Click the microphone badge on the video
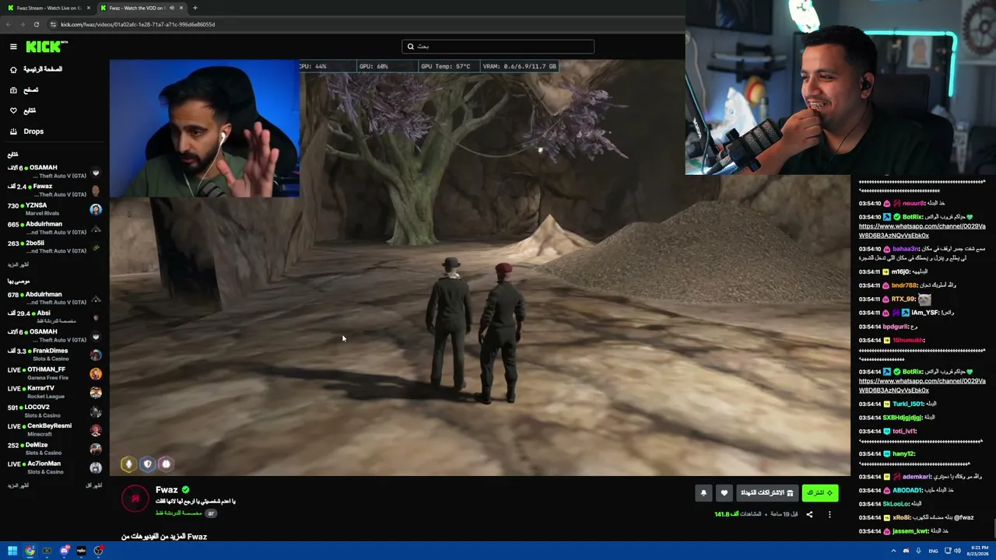The width and height of the screenshot is (996, 560). coord(129,464)
